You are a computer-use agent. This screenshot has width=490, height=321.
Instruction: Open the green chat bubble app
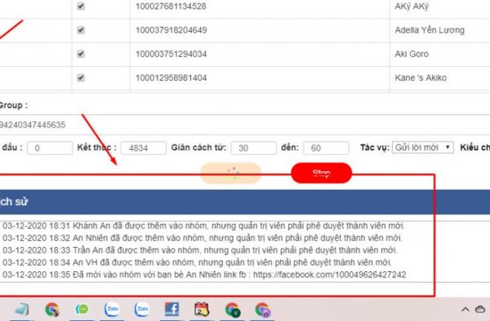[x=82, y=309]
